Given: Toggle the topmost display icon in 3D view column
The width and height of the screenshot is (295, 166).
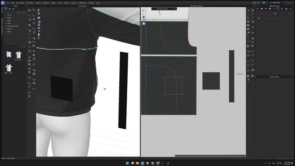Looking at the screenshot, I should 39,10.
